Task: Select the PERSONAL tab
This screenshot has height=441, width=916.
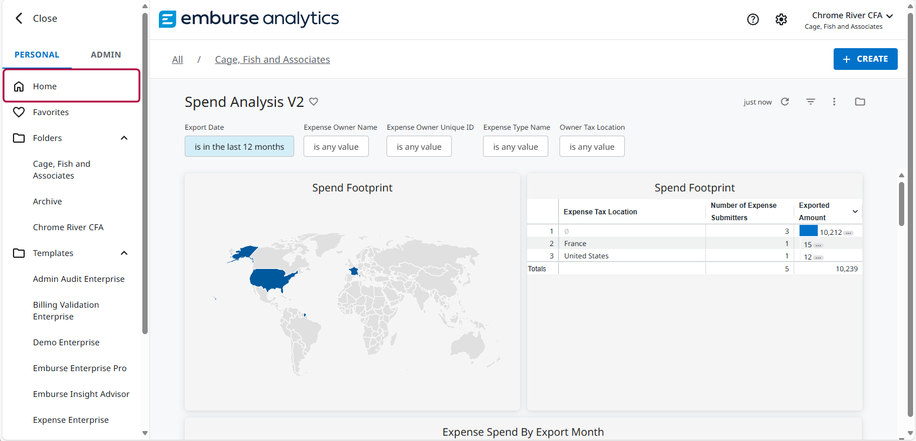Action: coord(37,55)
